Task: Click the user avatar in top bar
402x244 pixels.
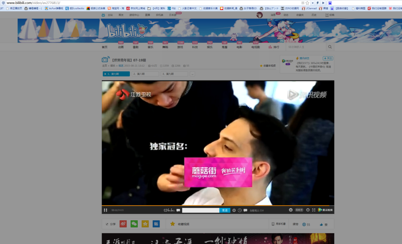Action: 259,15
